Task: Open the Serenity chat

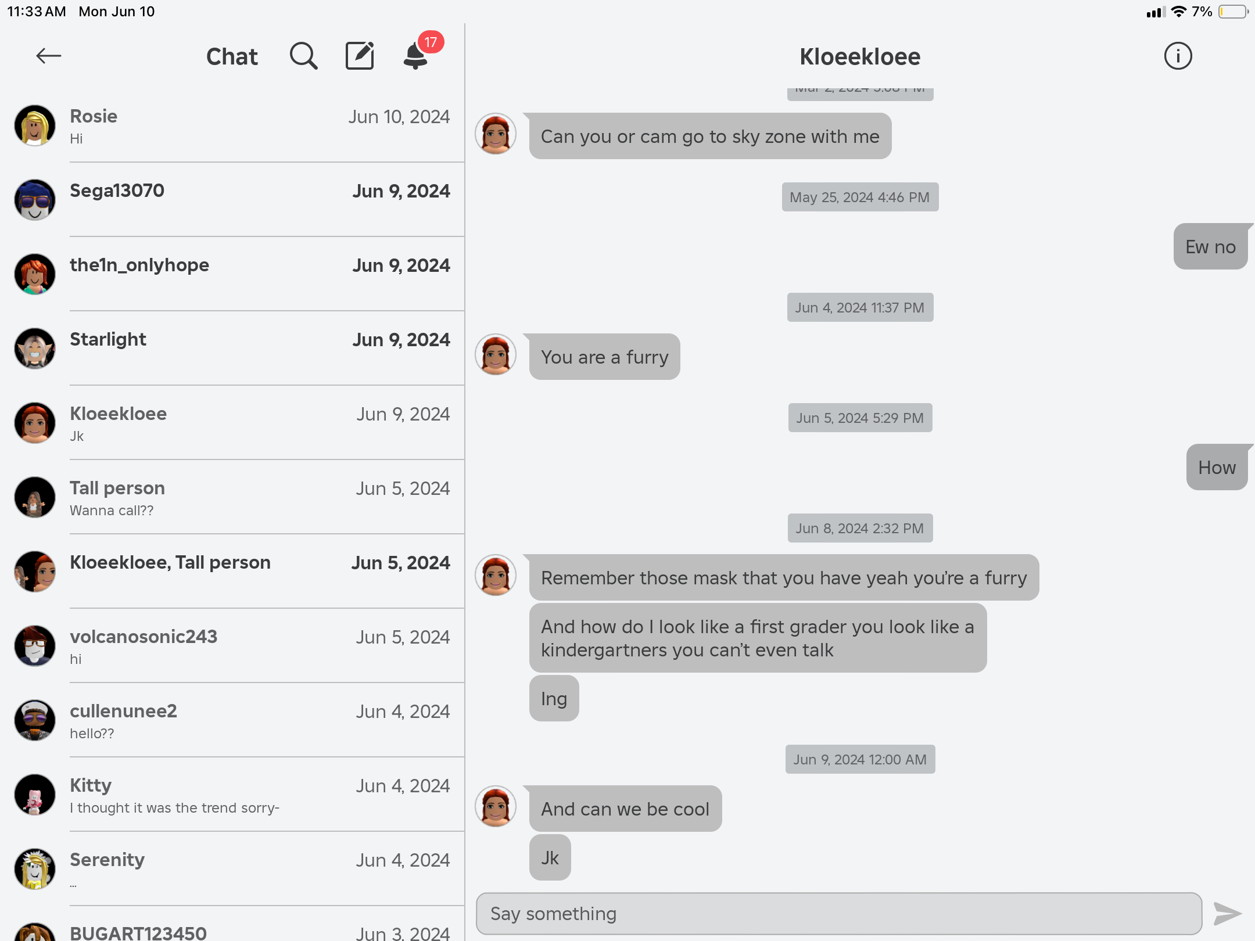Action: click(232, 869)
